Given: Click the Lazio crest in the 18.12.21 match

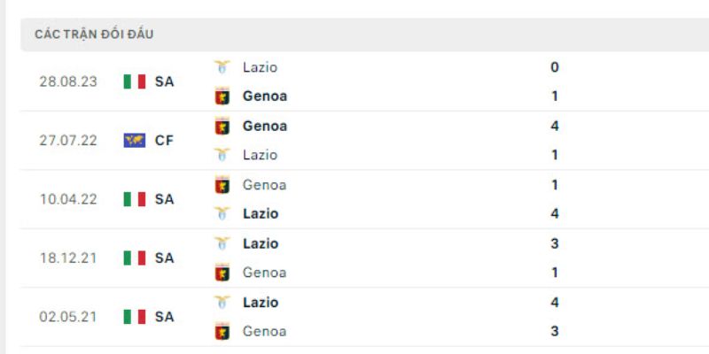Looking at the screenshot, I should coord(222,243).
